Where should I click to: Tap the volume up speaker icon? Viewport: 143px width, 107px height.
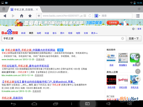pos(130,104)
